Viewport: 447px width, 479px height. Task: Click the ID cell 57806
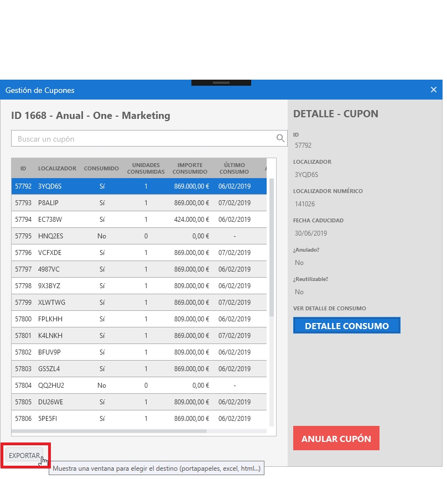23,419
